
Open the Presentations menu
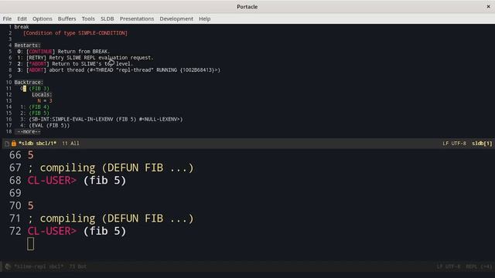137,19
